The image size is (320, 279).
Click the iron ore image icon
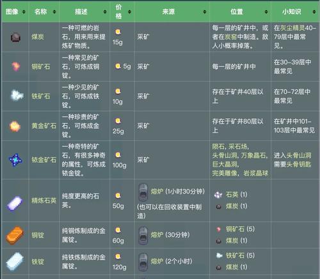tap(17, 95)
